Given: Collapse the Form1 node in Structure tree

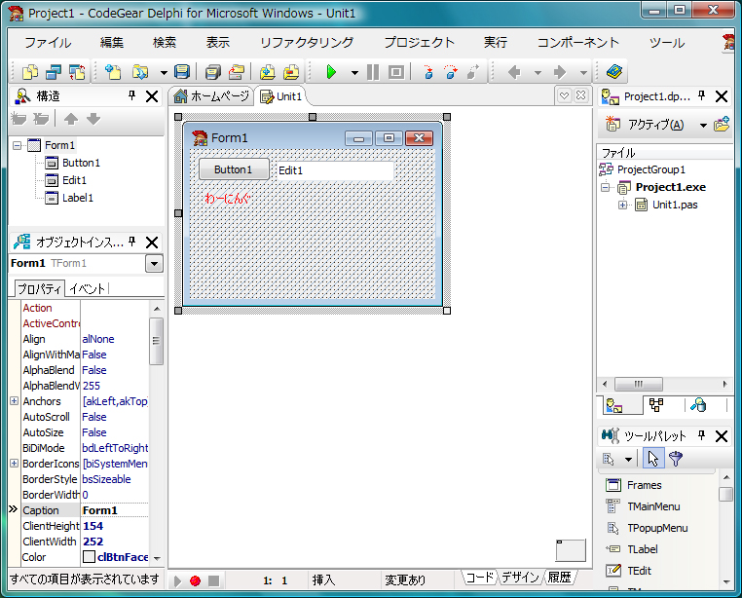Looking at the screenshot, I should click(17, 145).
